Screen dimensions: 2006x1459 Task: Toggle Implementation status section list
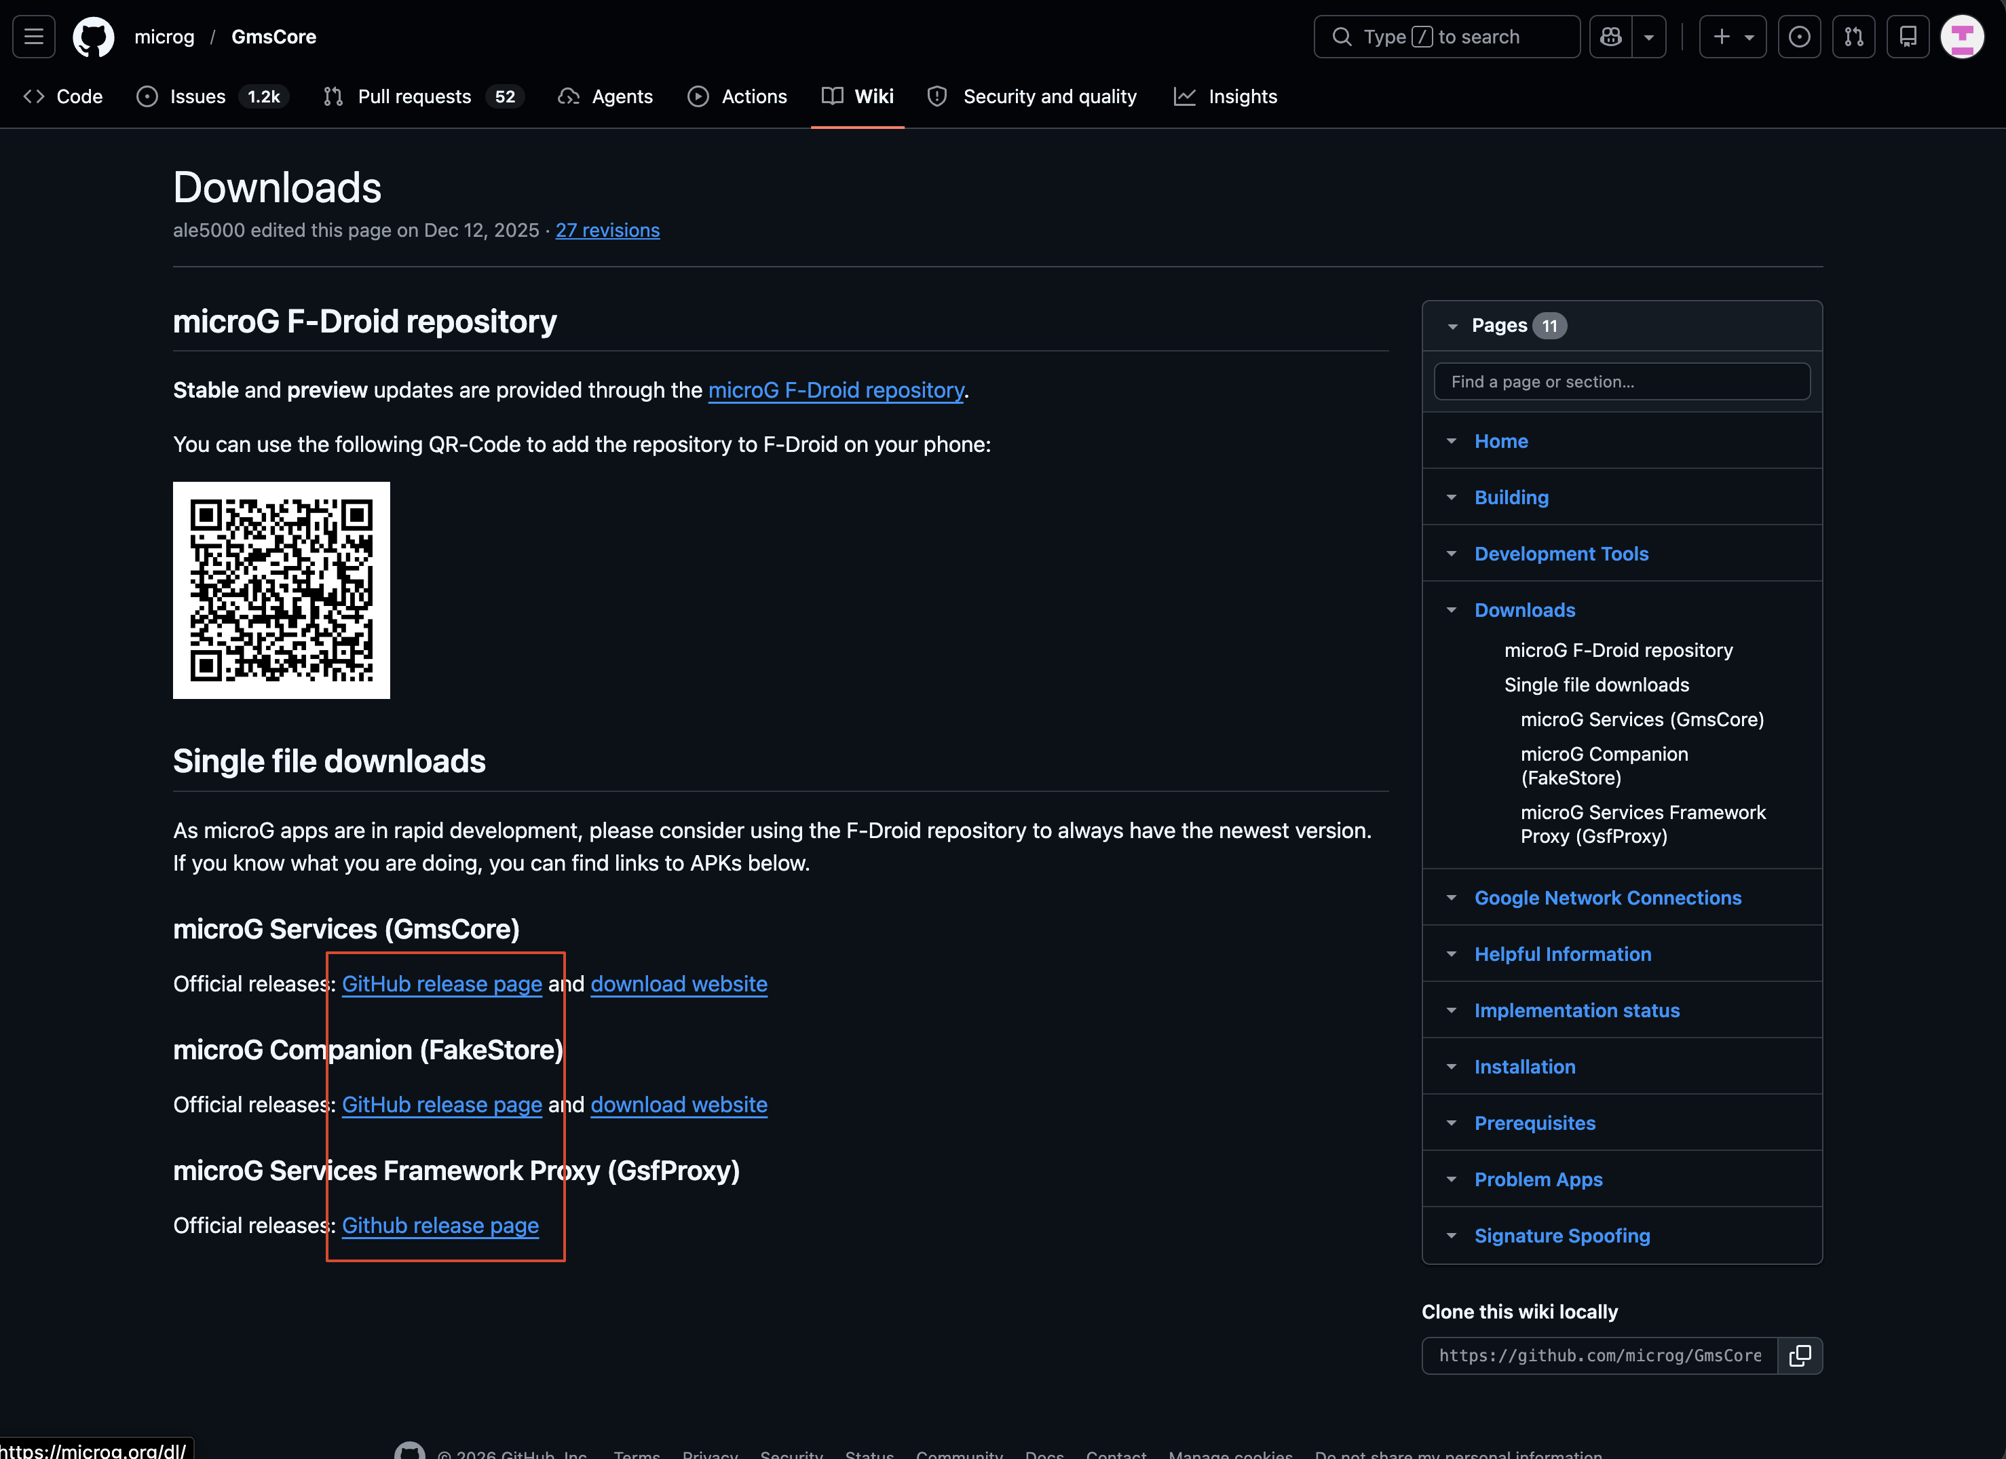coord(1452,1010)
